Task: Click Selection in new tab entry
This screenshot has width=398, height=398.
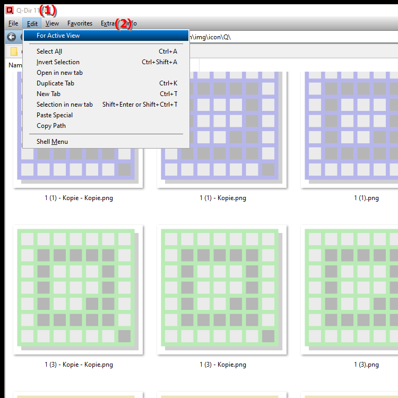Action: (106, 105)
